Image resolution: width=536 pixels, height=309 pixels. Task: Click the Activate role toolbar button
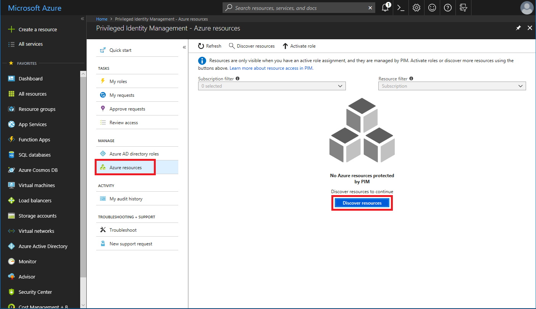[299, 46]
